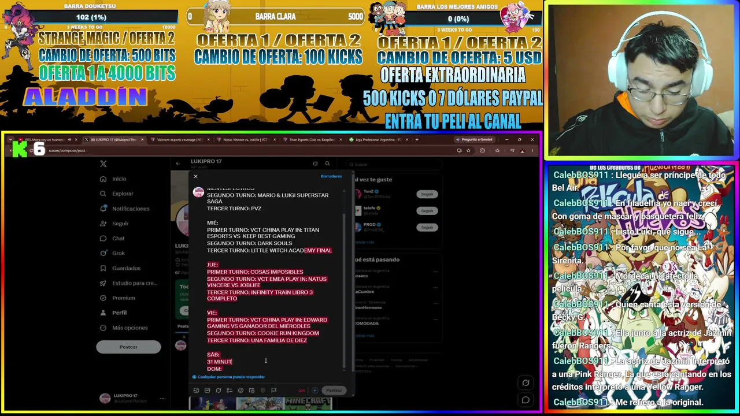Close the compose post dialog
This screenshot has width=740, height=416.
195,176
